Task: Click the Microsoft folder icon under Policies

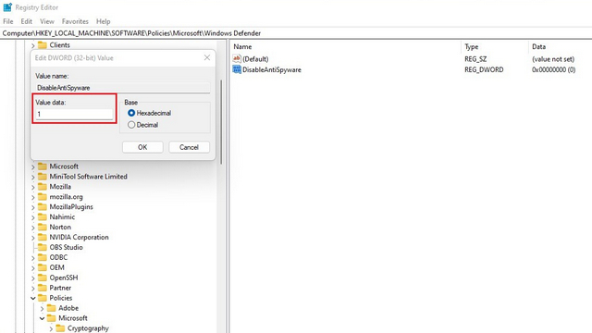Action: (x=52, y=318)
